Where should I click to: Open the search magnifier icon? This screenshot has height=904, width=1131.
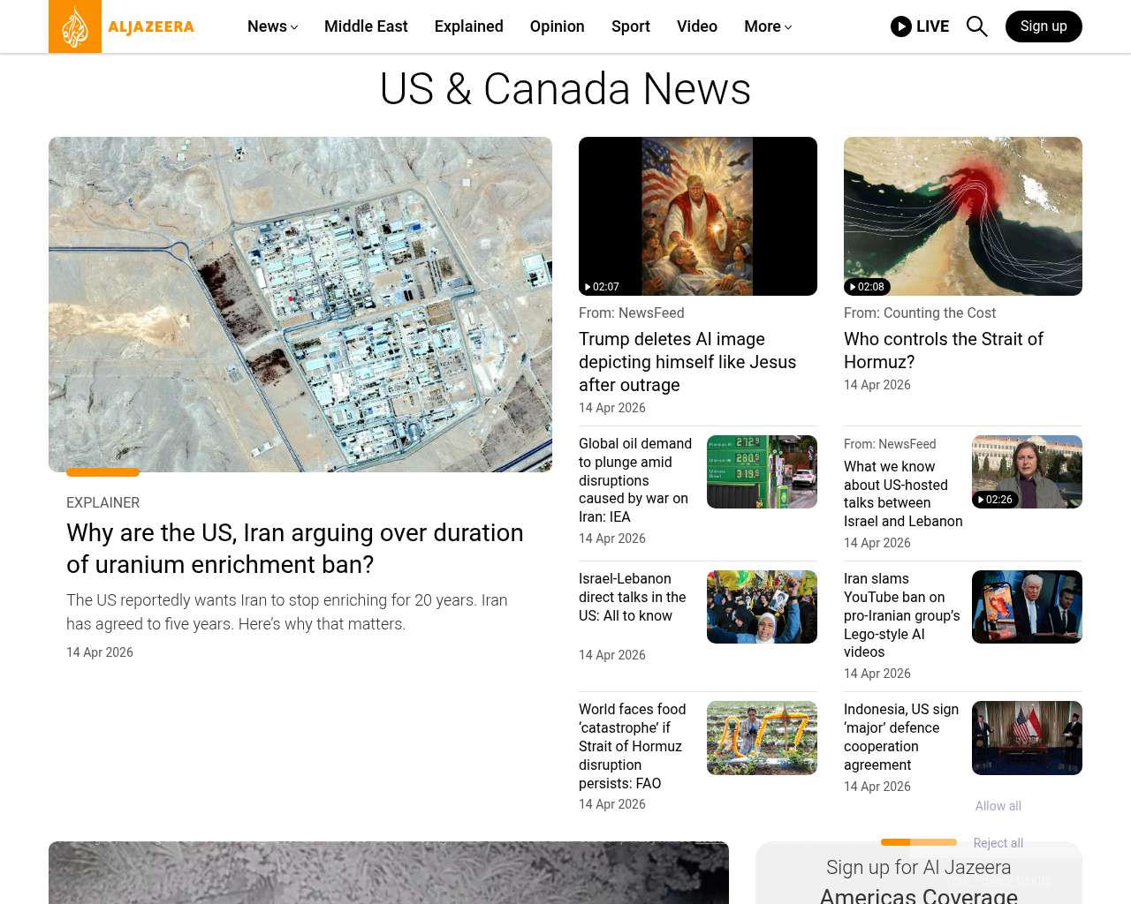pos(976,26)
